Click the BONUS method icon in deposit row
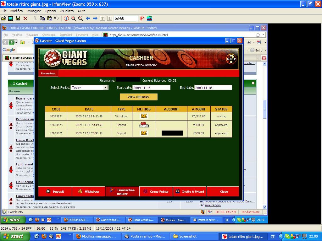The width and height of the screenshot is (322, 241). (x=144, y=125)
